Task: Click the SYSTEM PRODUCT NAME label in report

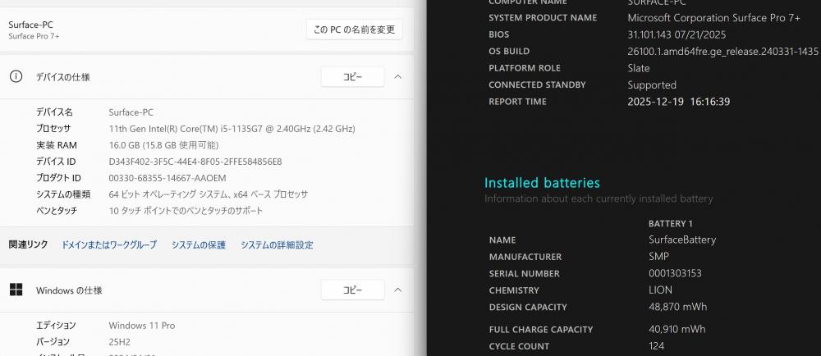Action: [x=543, y=18]
